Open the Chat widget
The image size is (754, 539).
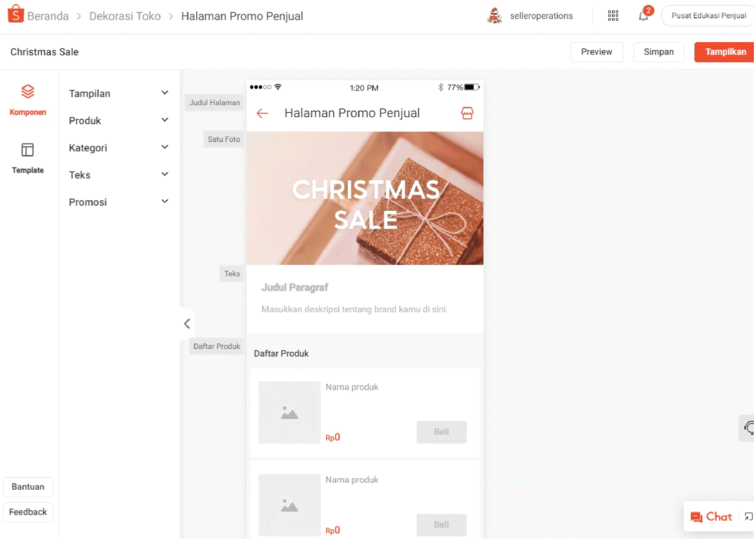tap(712, 517)
